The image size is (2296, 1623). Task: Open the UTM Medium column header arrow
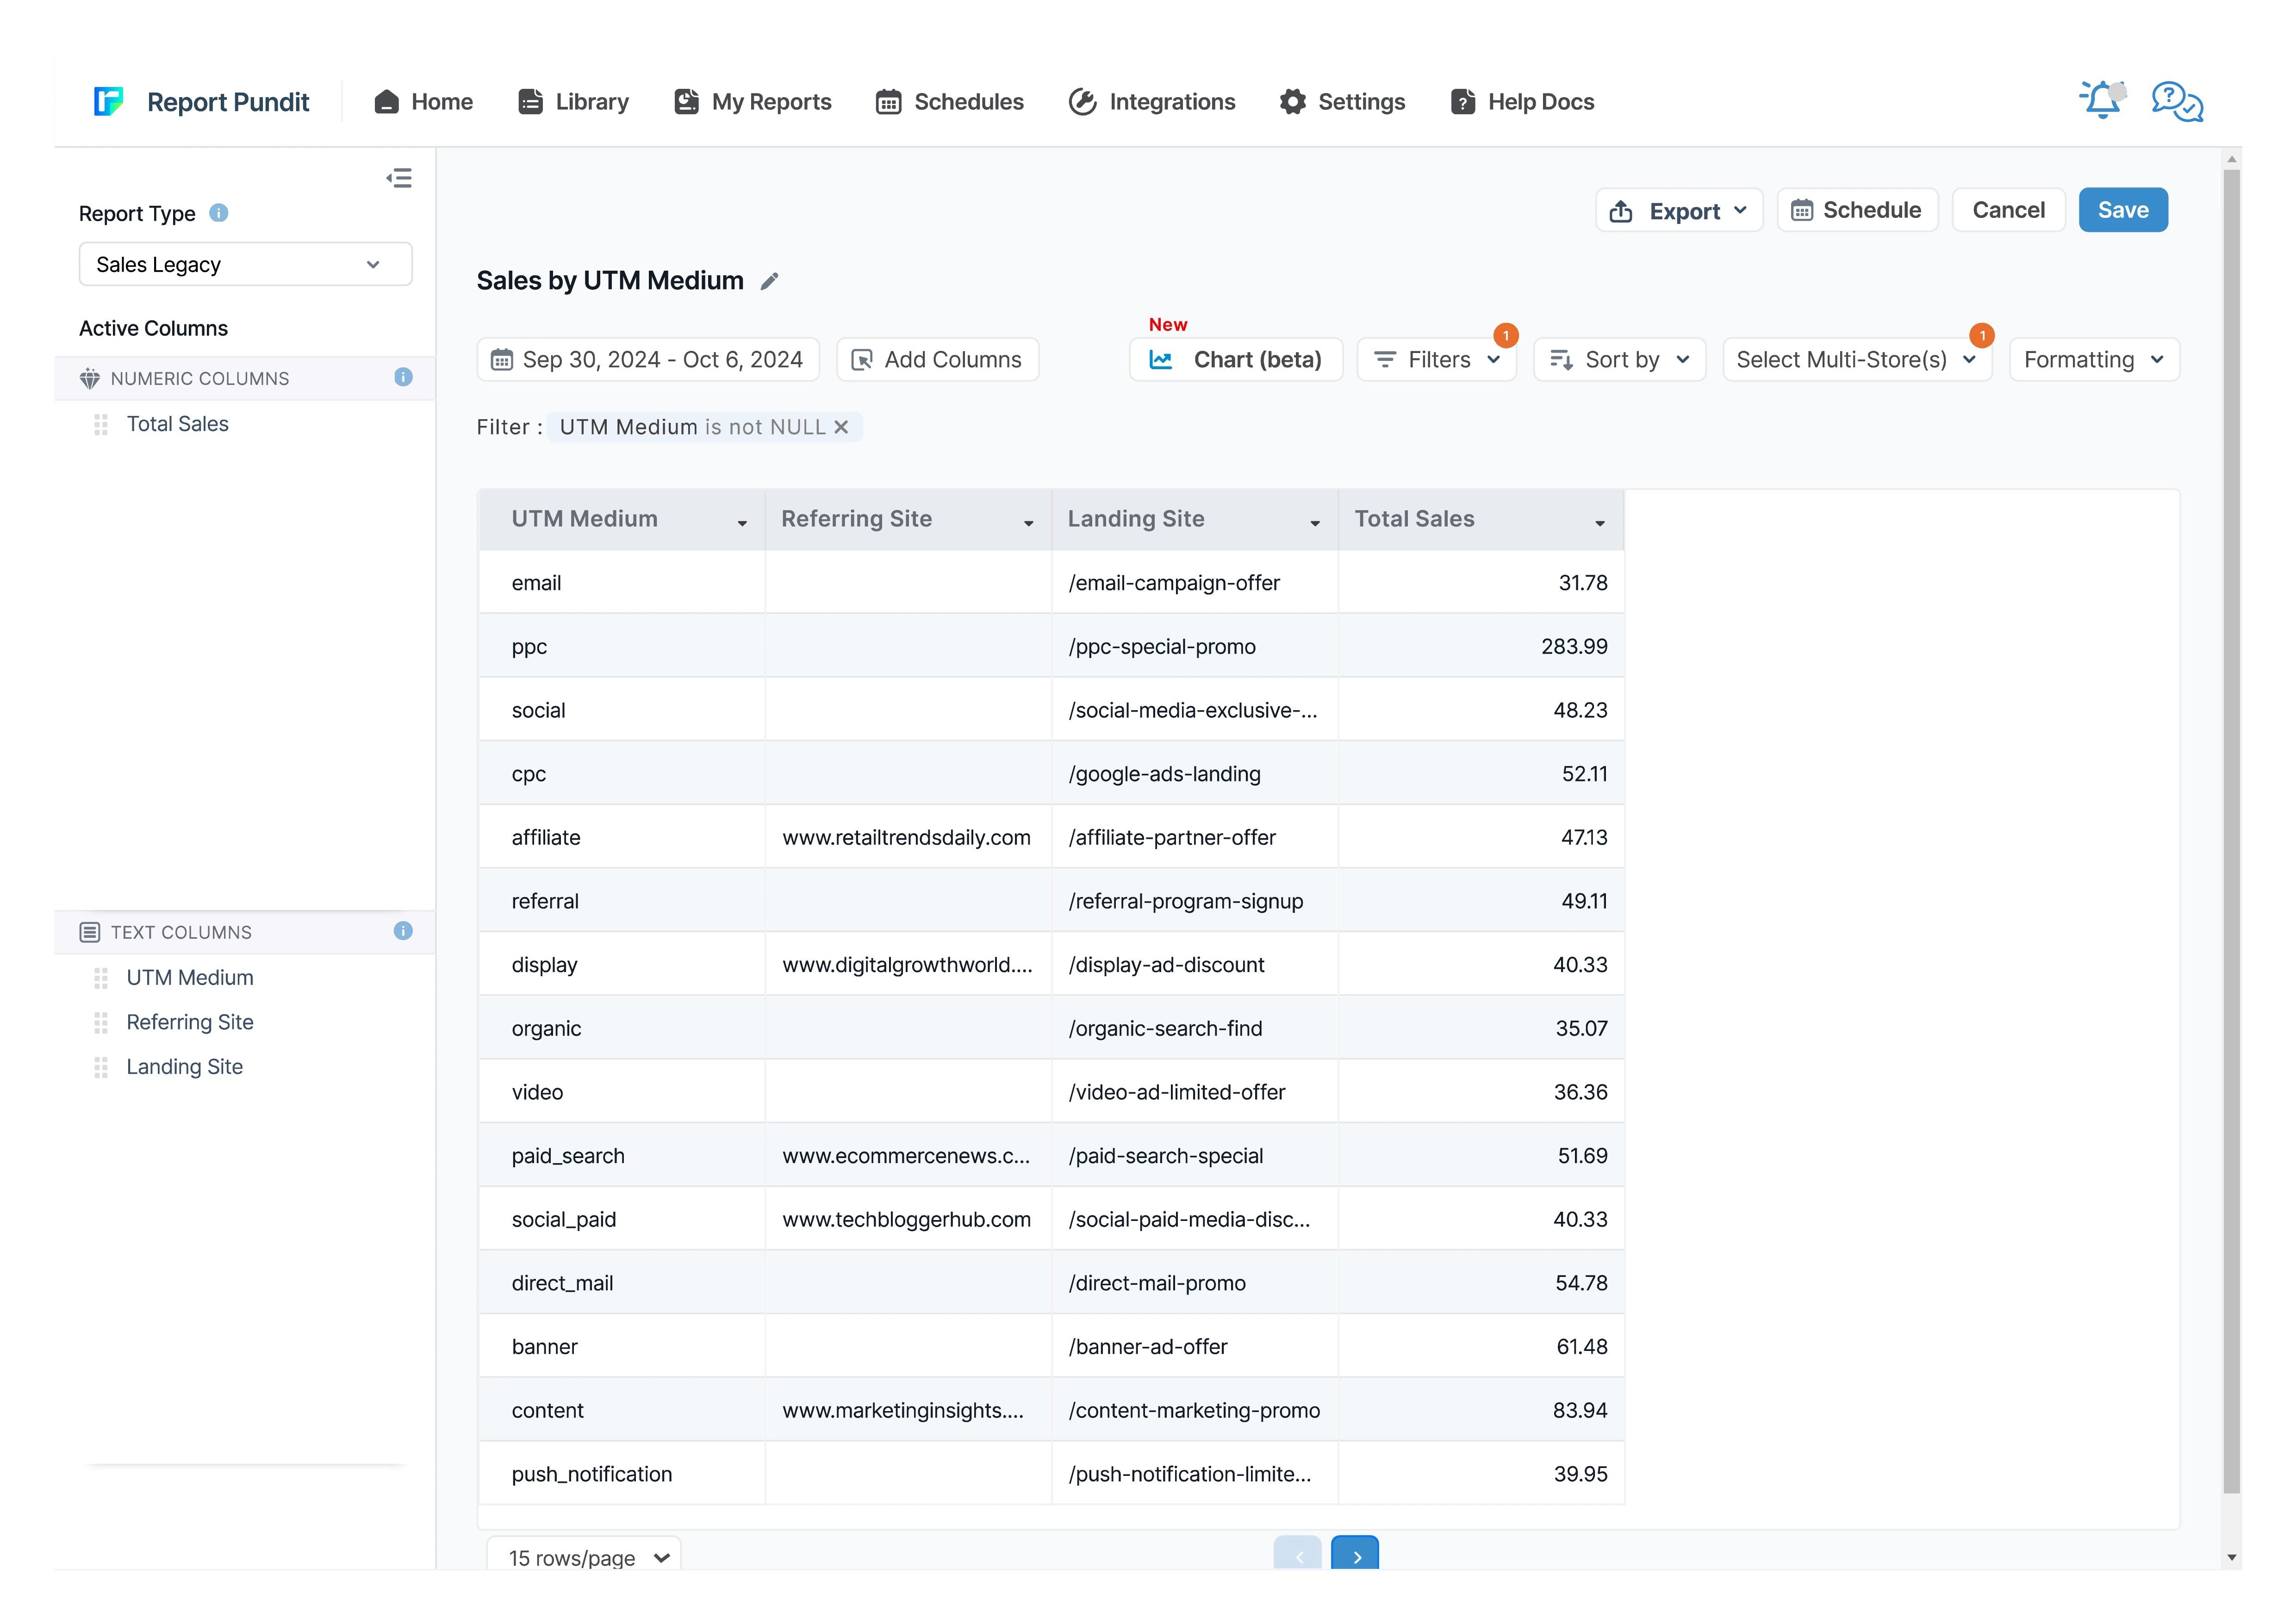click(742, 523)
